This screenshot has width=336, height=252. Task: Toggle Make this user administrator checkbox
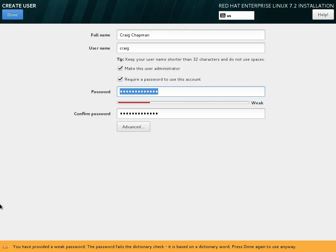pyautogui.click(x=120, y=68)
